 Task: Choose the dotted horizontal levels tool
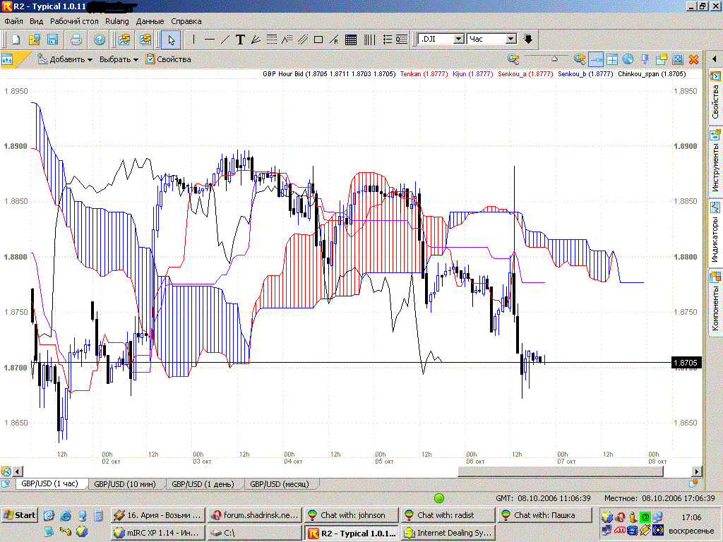pos(272,40)
